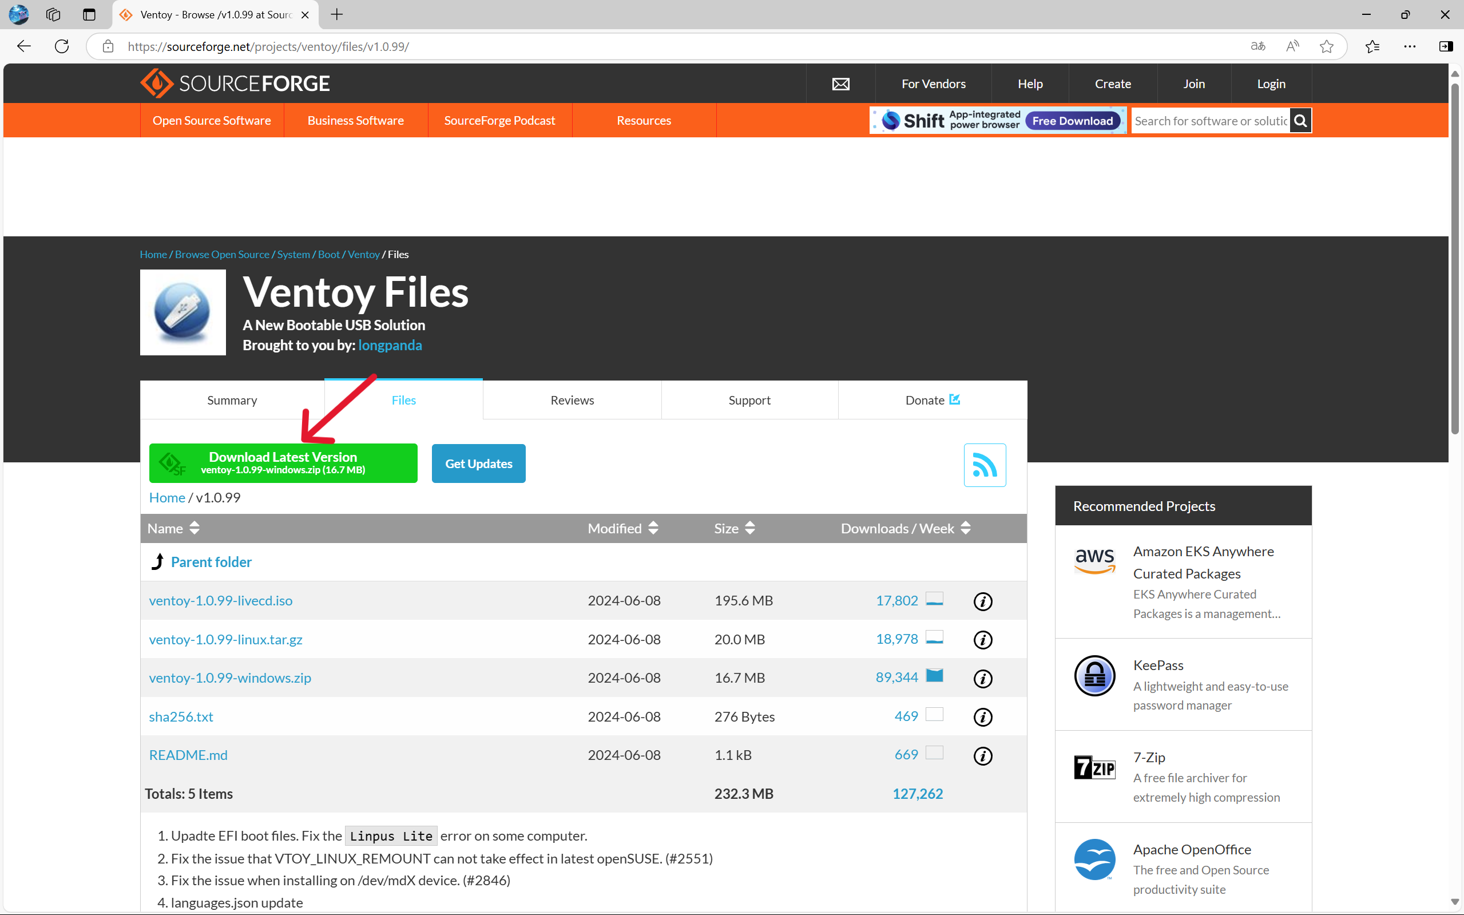
Task: Open the Read aloud icon in address bar
Action: pos(1292,46)
